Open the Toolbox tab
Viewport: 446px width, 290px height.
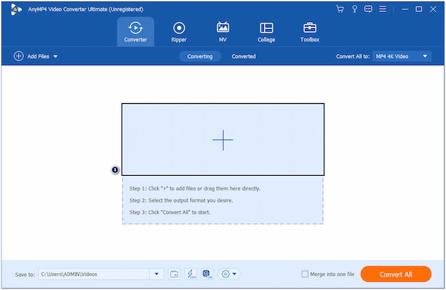[x=310, y=32]
